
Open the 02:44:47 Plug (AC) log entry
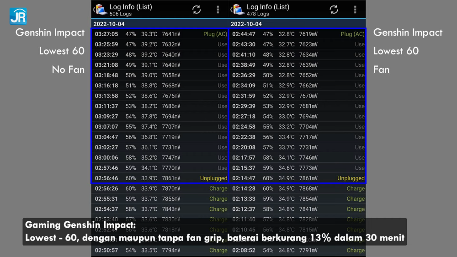tap(298, 34)
